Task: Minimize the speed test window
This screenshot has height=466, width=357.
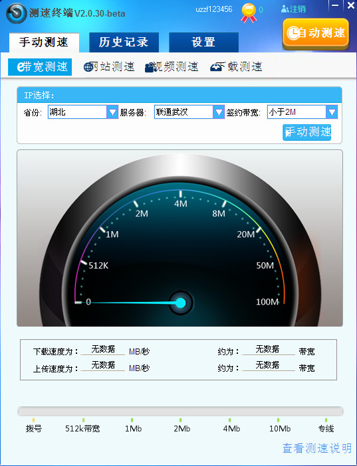Action: coord(335,5)
